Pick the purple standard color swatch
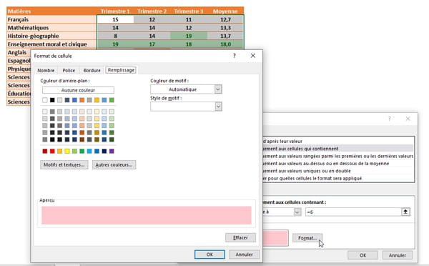Screen dimensions: 429x266 tap(112, 151)
